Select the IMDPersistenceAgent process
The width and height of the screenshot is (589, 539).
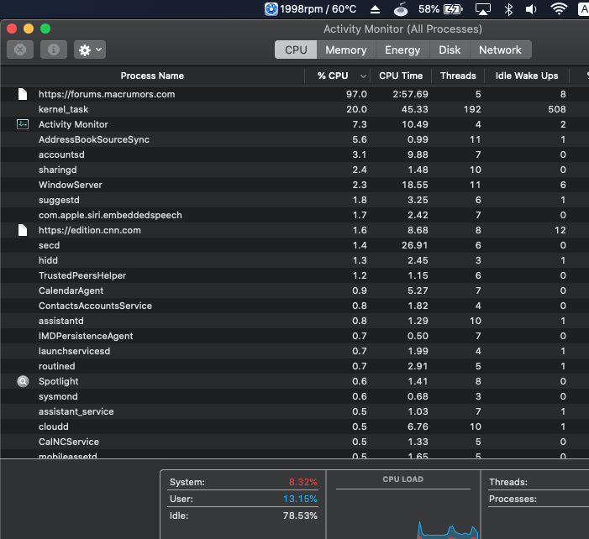pos(86,336)
